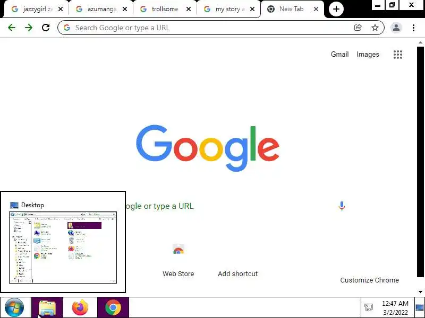Screen dimensions: 425x318
Task: Click the page's vertical scrollbar
Action: pos(420,162)
